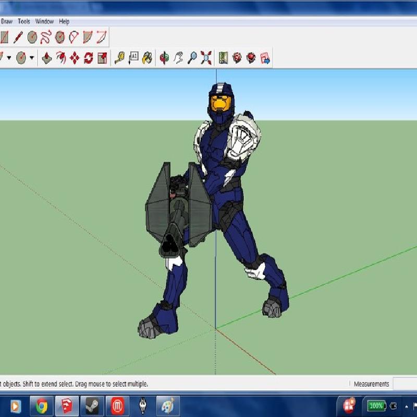This screenshot has height=417, width=417.
Task: Show hidden system tray icons arrow
Action: coord(406,406)
